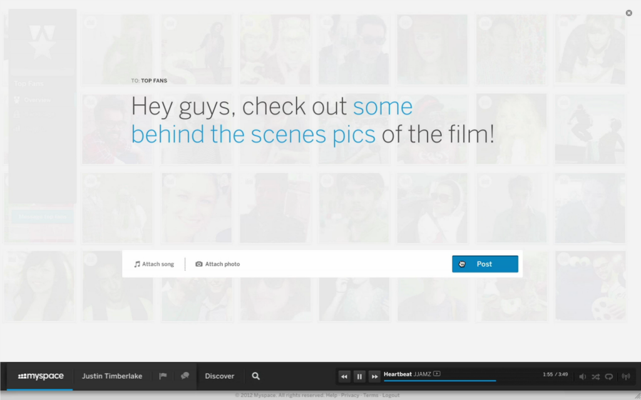Start radio with the broadcast icon
The height and width of the screenshot is (400, 641).
point(626,377)
